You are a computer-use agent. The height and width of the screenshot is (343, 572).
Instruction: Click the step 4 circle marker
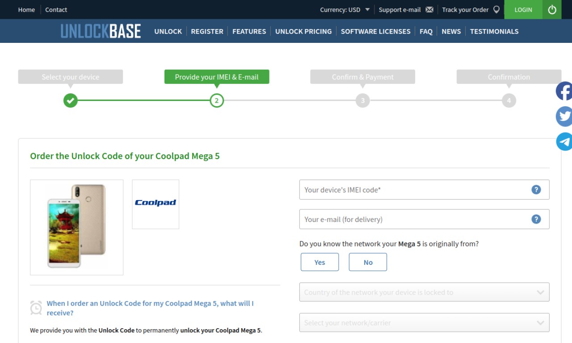509,100
